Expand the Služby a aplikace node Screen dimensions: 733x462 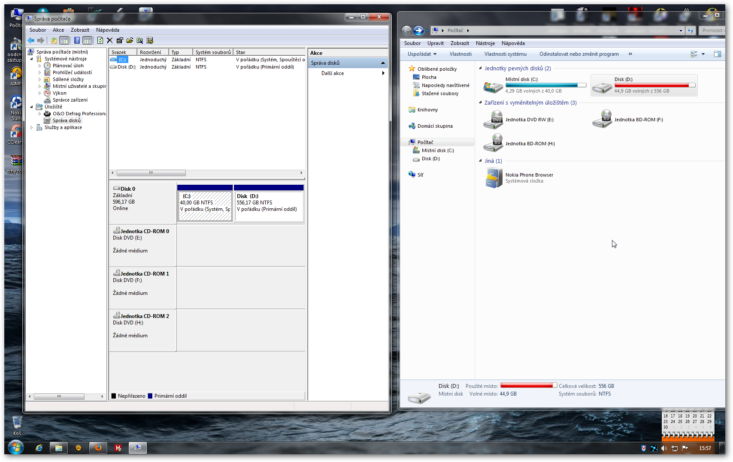[x=32, y=127]
